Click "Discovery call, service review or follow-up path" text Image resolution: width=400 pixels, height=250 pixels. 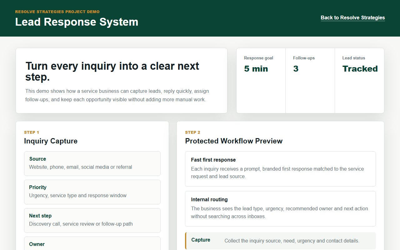tap(81, 224)
